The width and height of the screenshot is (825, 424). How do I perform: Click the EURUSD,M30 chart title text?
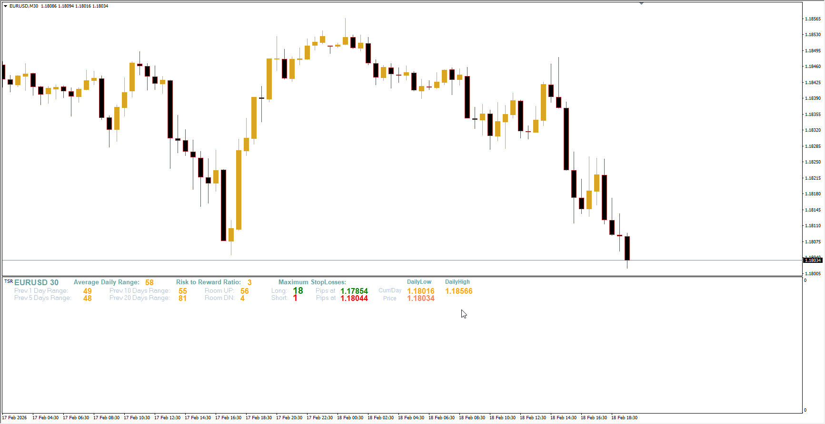coord(24,6)
